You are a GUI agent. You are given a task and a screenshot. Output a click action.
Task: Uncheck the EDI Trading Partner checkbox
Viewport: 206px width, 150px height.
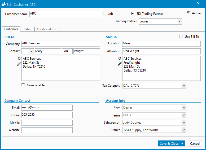[x=133, y=13]
